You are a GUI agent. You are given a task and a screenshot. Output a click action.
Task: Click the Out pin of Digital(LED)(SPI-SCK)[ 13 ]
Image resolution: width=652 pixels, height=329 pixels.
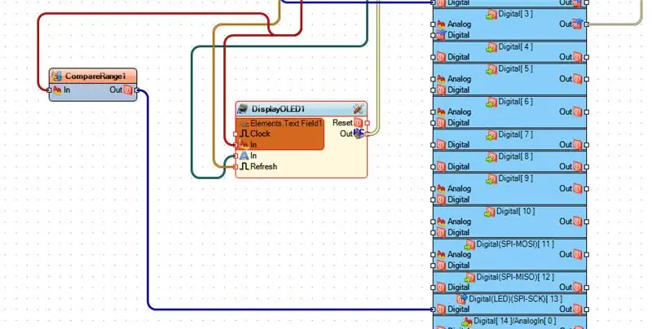[x=586, y=309]
